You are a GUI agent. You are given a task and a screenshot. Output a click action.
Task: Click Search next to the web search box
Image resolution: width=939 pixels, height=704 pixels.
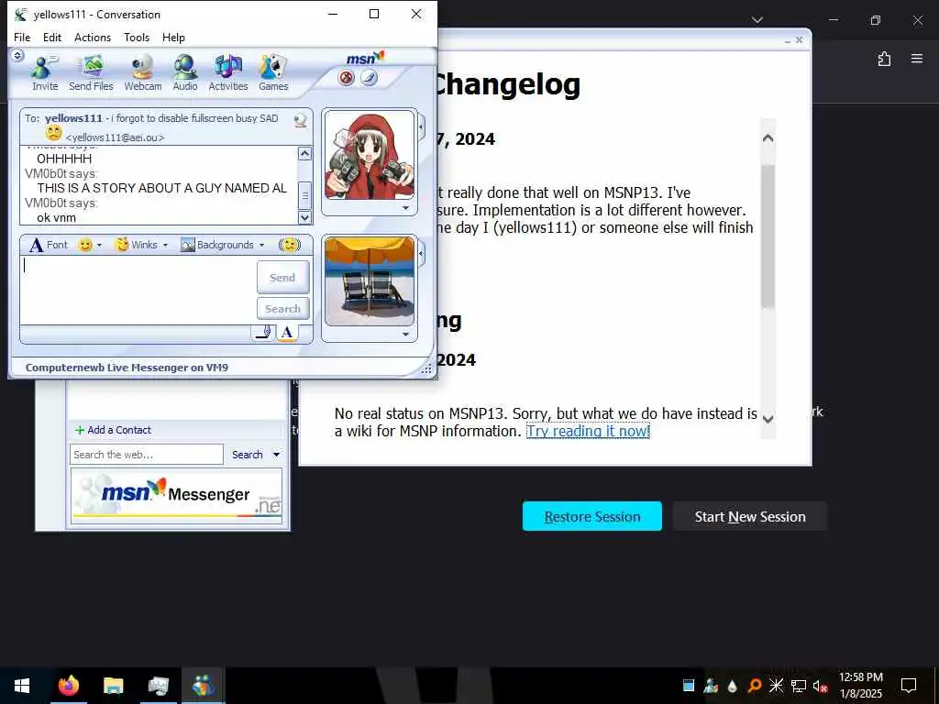point(248,455)
